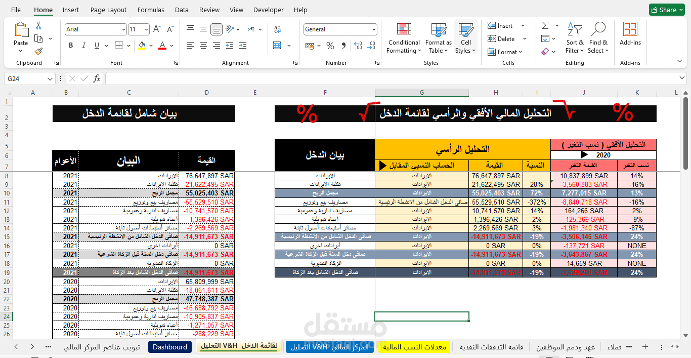Add a new sheet with the plus icon
691x358 pixels.
pyautogui.click(x=645, y=347)
